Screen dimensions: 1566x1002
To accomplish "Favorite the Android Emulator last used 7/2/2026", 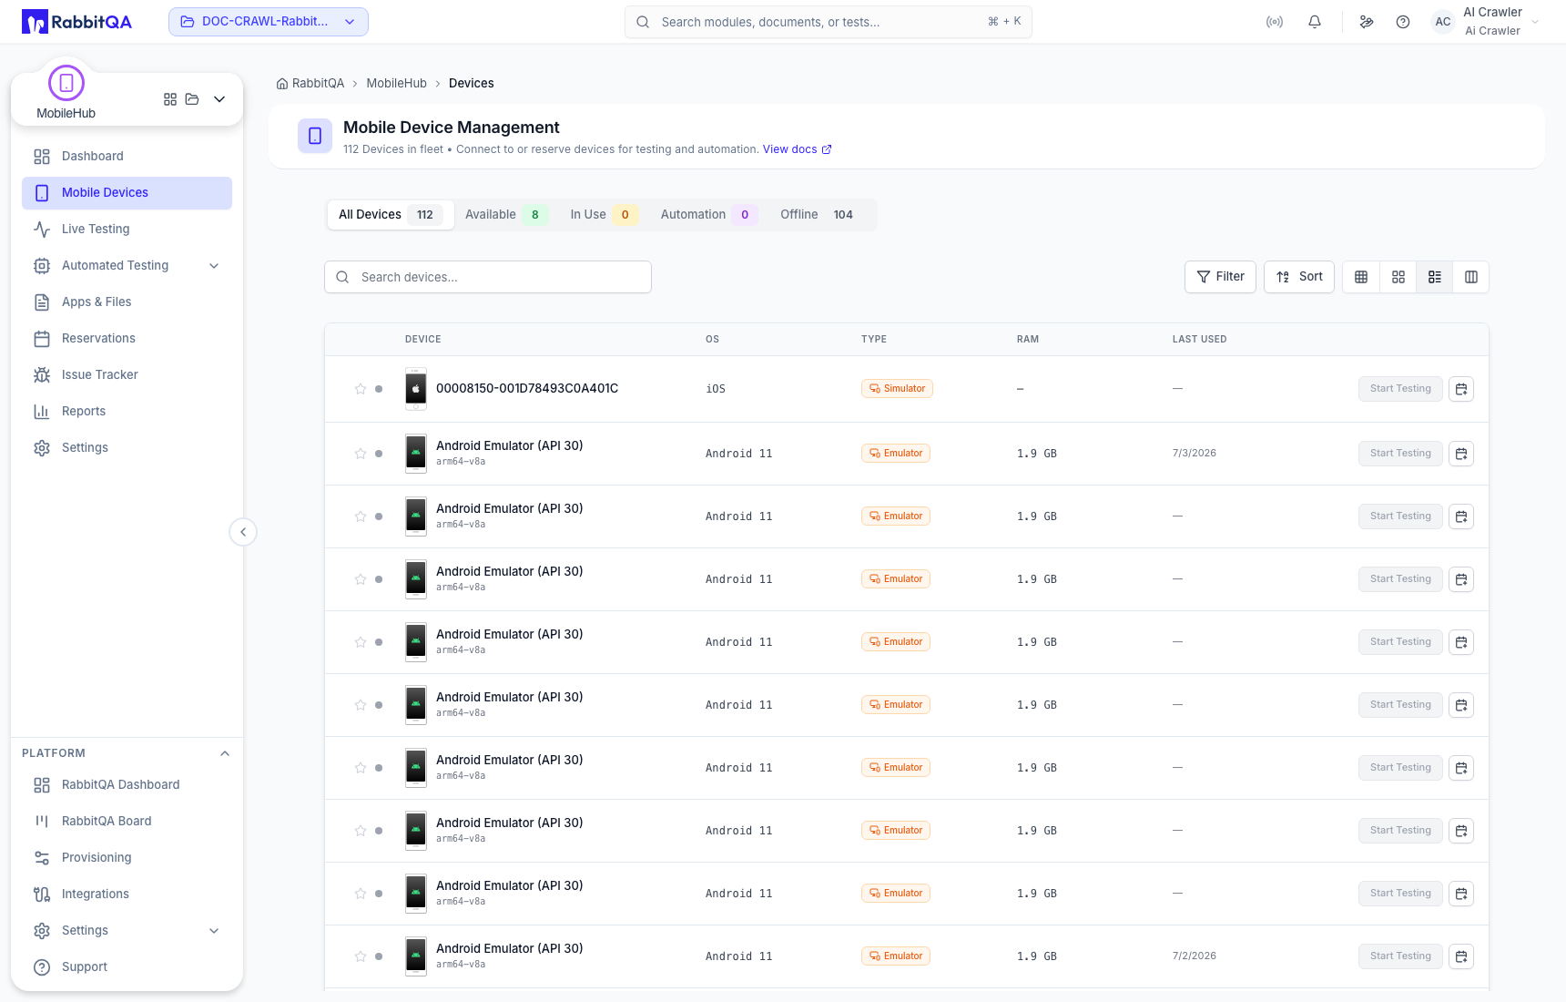I will tap(361, 956).
